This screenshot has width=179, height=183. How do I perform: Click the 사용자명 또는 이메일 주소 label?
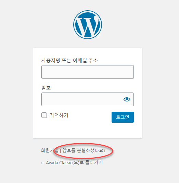point(69,60)
